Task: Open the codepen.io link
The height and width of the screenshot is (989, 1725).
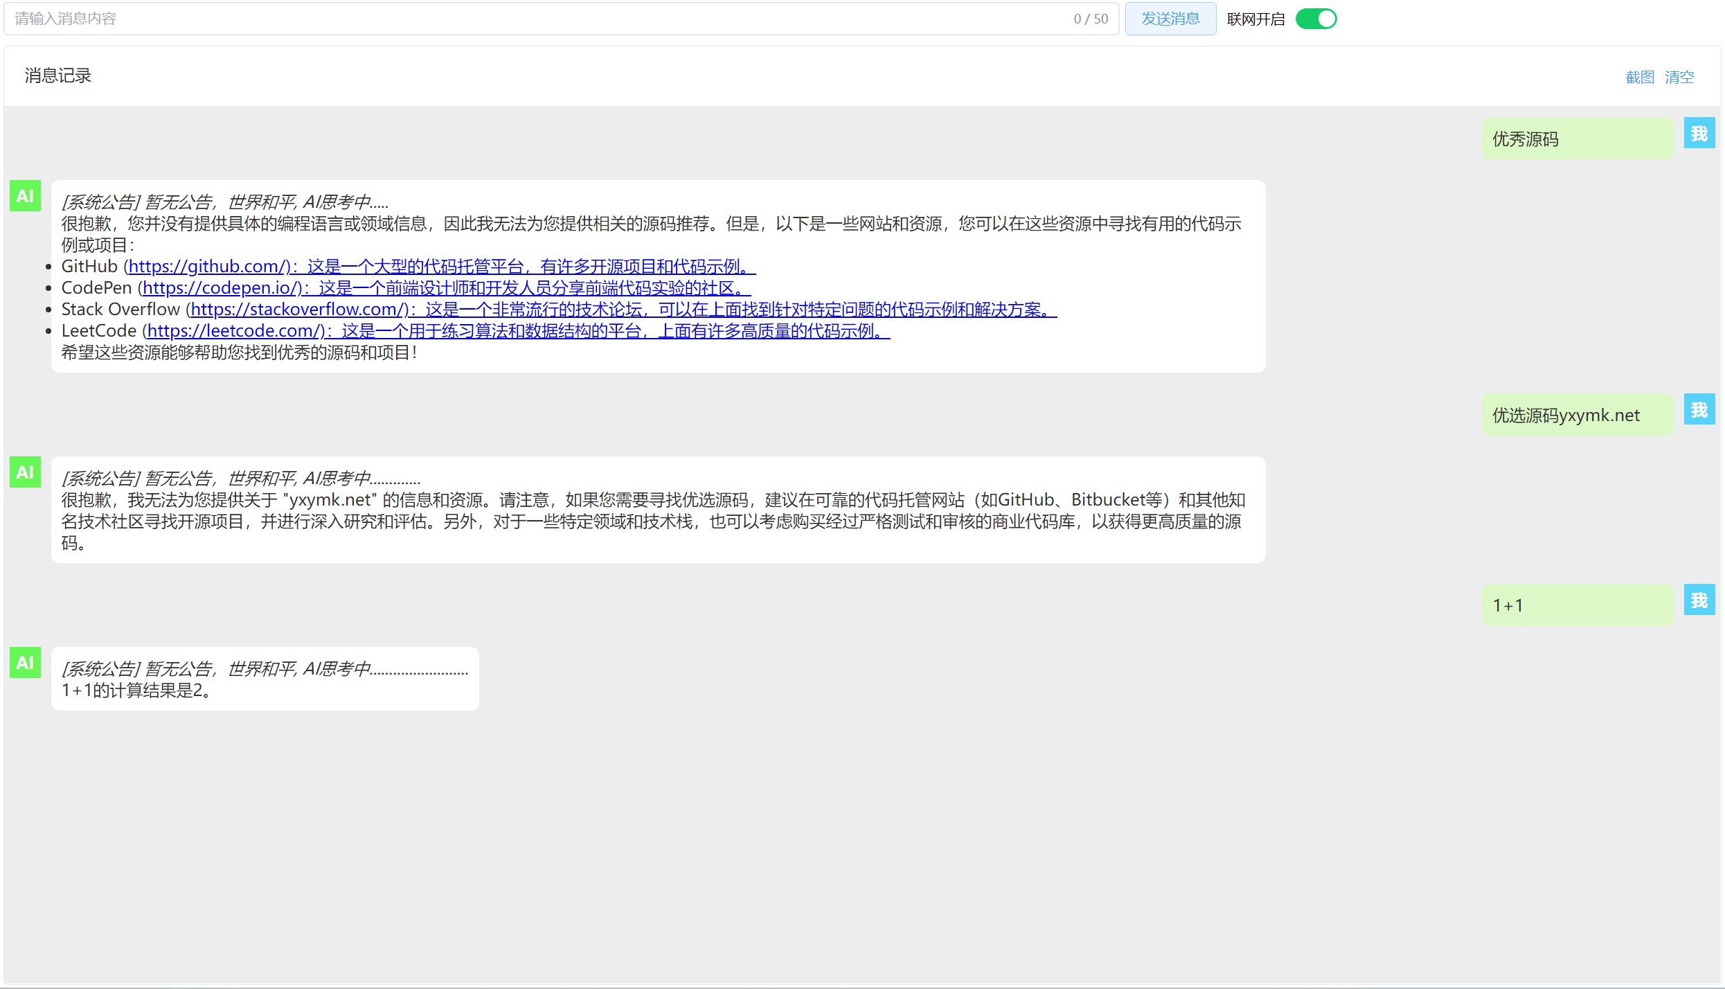Action: [x=447, y=288]
